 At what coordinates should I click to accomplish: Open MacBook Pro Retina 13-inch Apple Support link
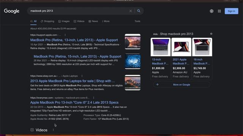tap(74, 40)
